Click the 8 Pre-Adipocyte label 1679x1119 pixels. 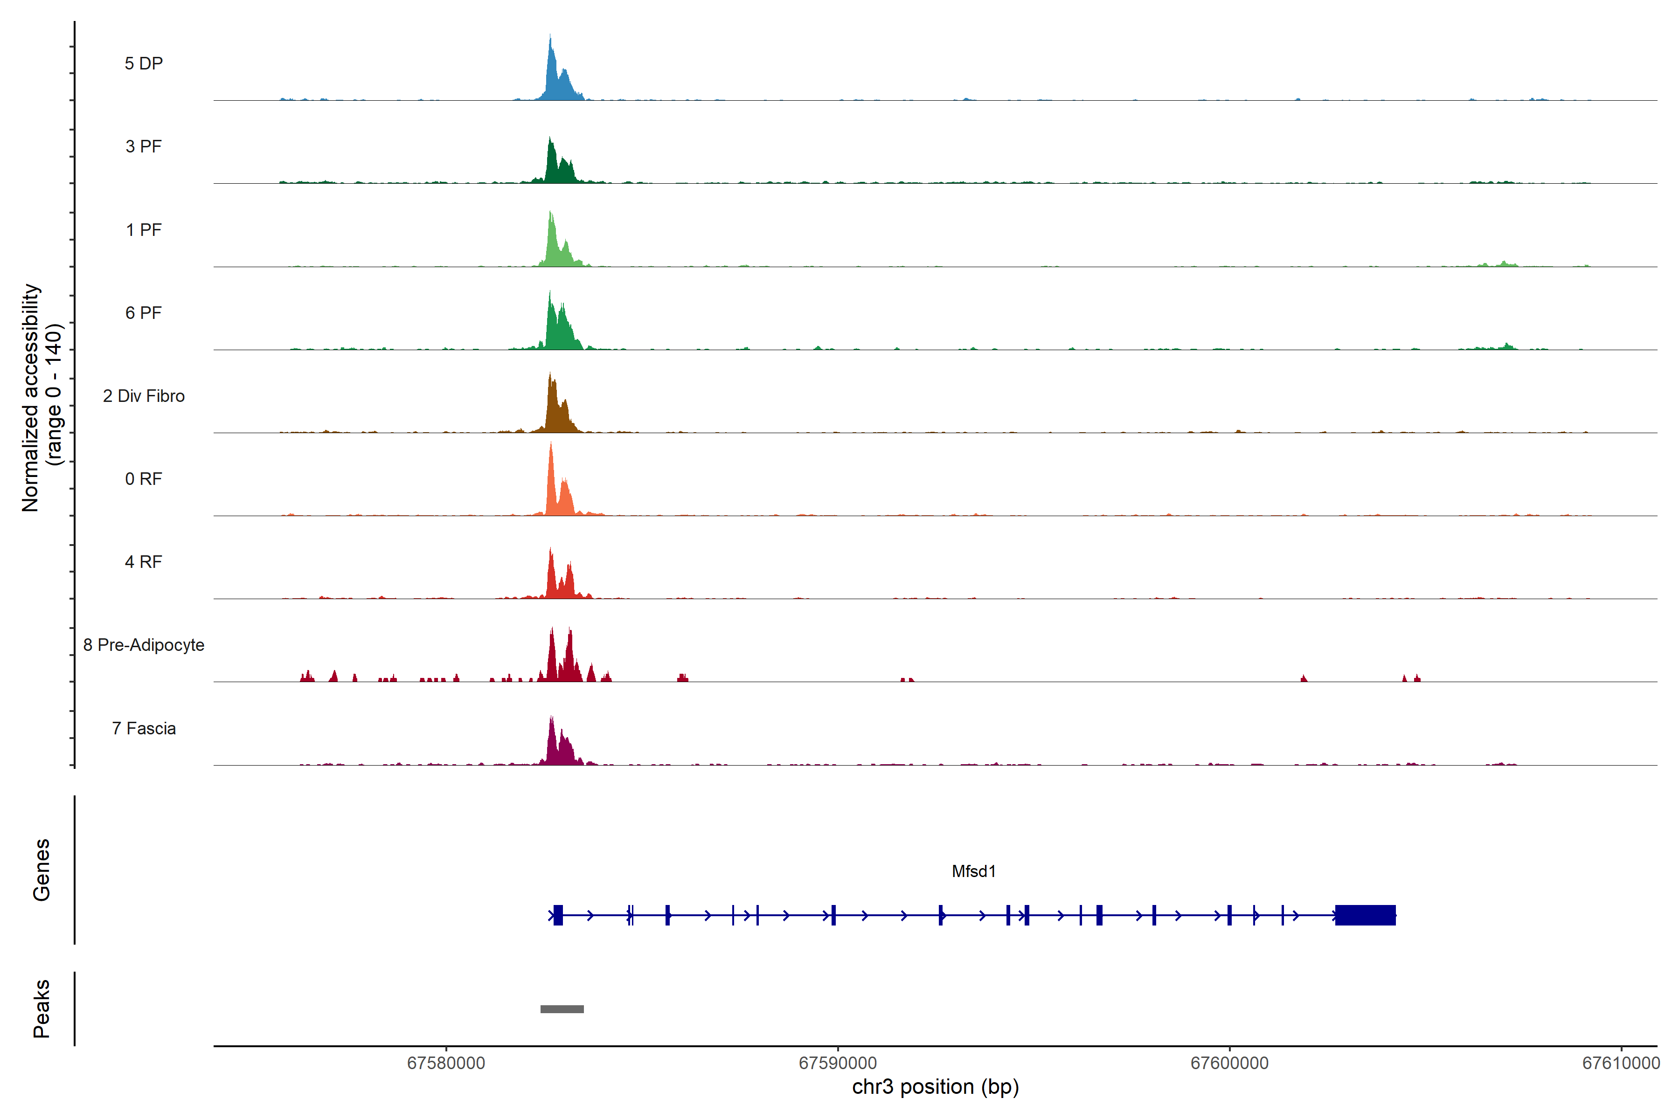coord(144,645)
